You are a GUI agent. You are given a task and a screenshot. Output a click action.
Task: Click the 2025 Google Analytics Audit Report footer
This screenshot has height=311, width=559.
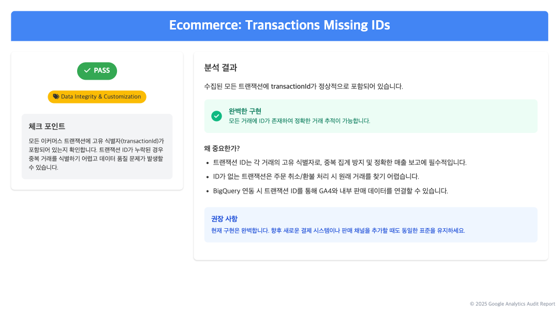512,304
